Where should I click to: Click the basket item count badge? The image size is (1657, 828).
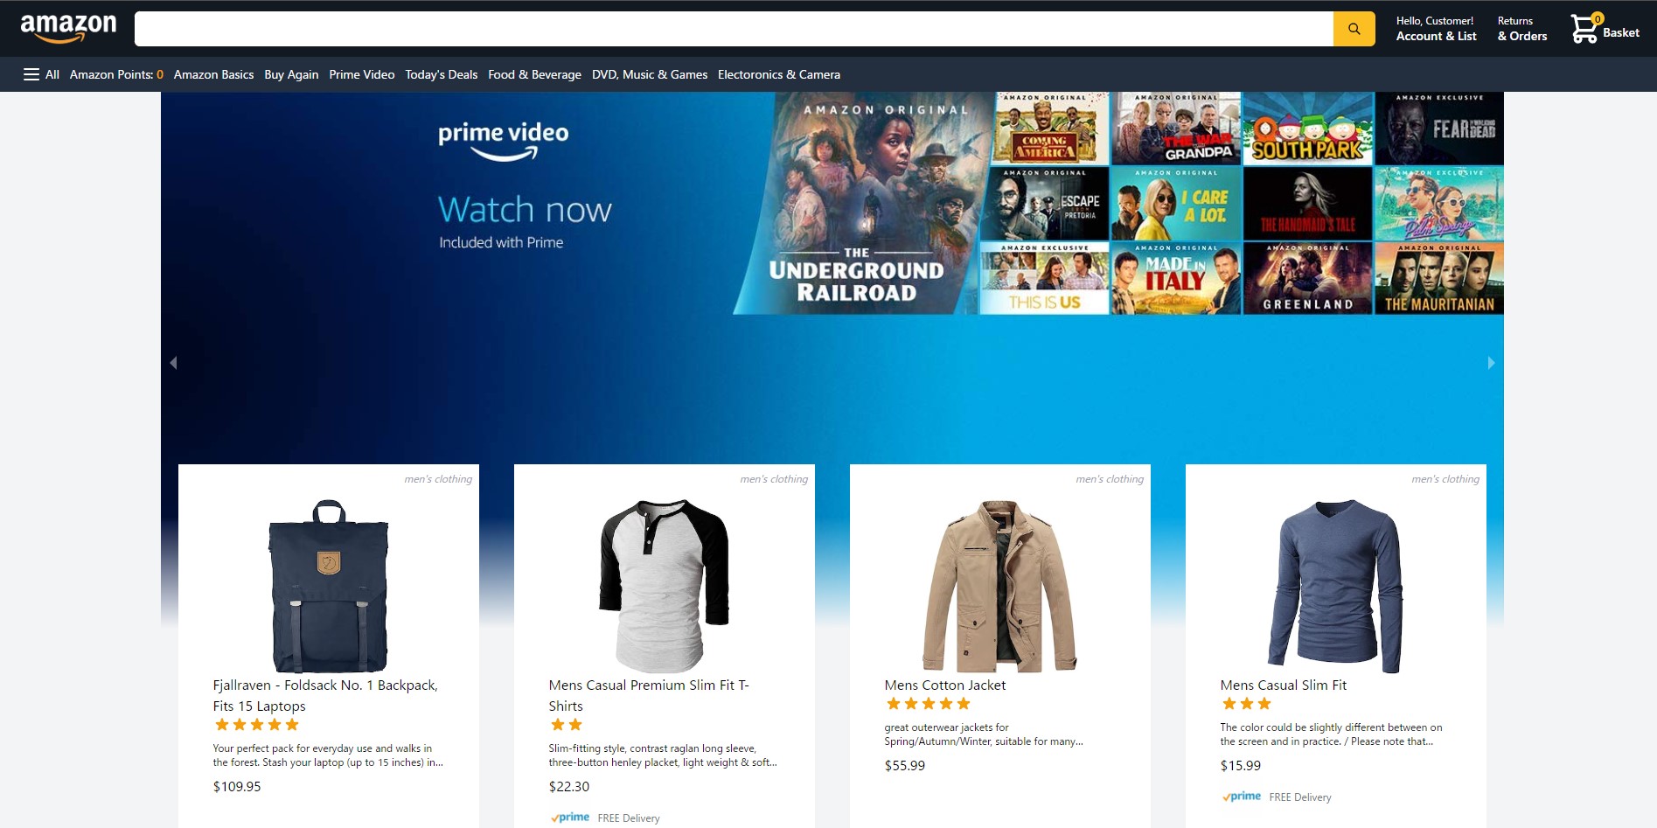[1598, 18]
